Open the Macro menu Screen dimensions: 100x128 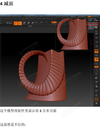tap(19, 18)
